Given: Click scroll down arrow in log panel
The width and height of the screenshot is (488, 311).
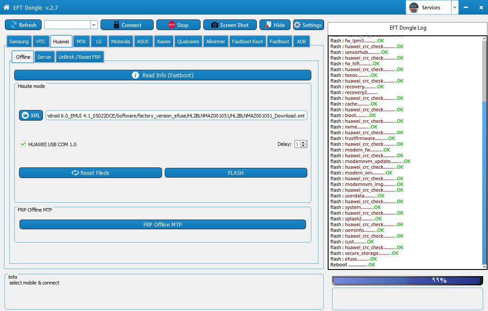Looking at the screenshot, I should pyautogui.click(x=484, y=267).
